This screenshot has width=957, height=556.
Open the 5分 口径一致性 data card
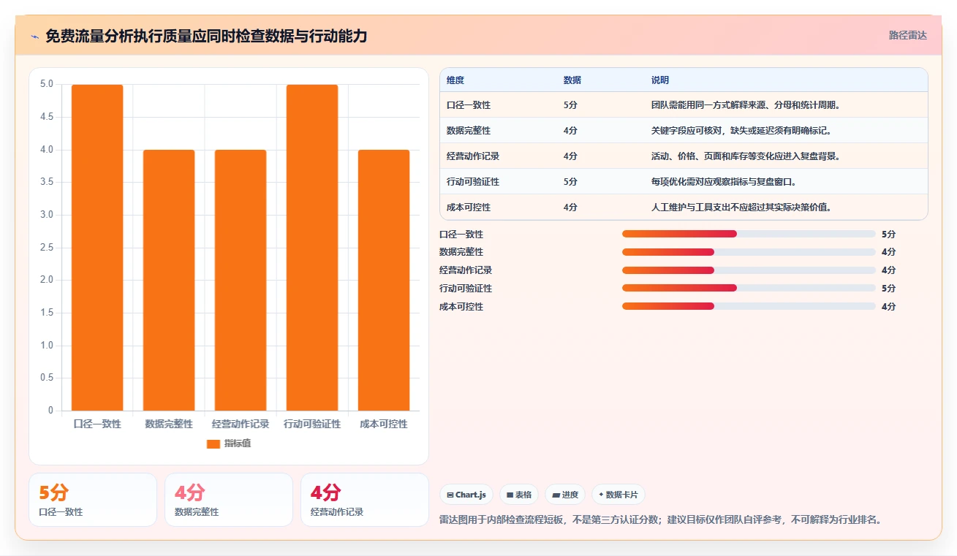point(93,500)
